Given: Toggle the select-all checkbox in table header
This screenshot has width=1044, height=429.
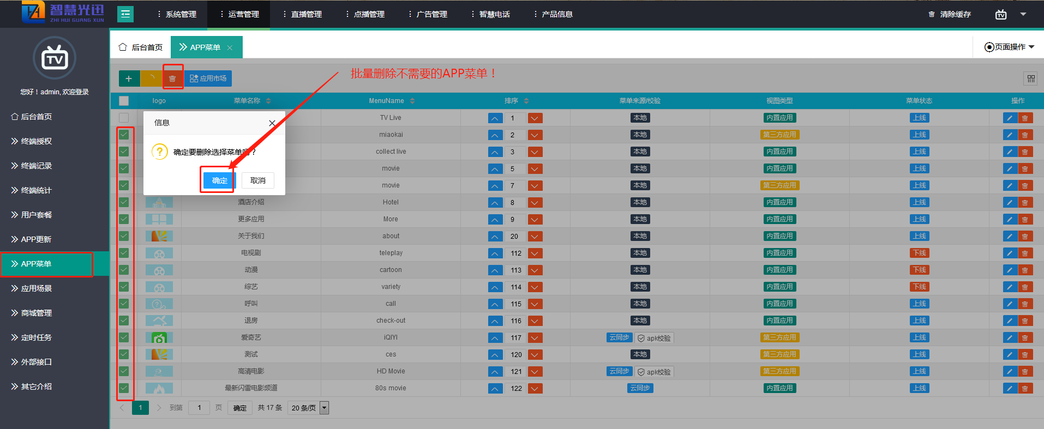Looking at the screenshot, I should coord(124,101).
